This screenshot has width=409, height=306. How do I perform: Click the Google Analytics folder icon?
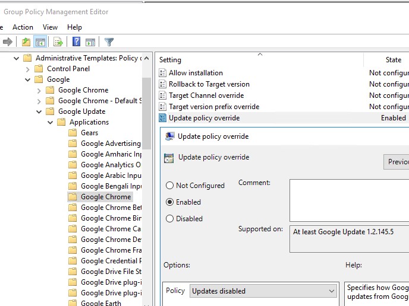[73, 165]
